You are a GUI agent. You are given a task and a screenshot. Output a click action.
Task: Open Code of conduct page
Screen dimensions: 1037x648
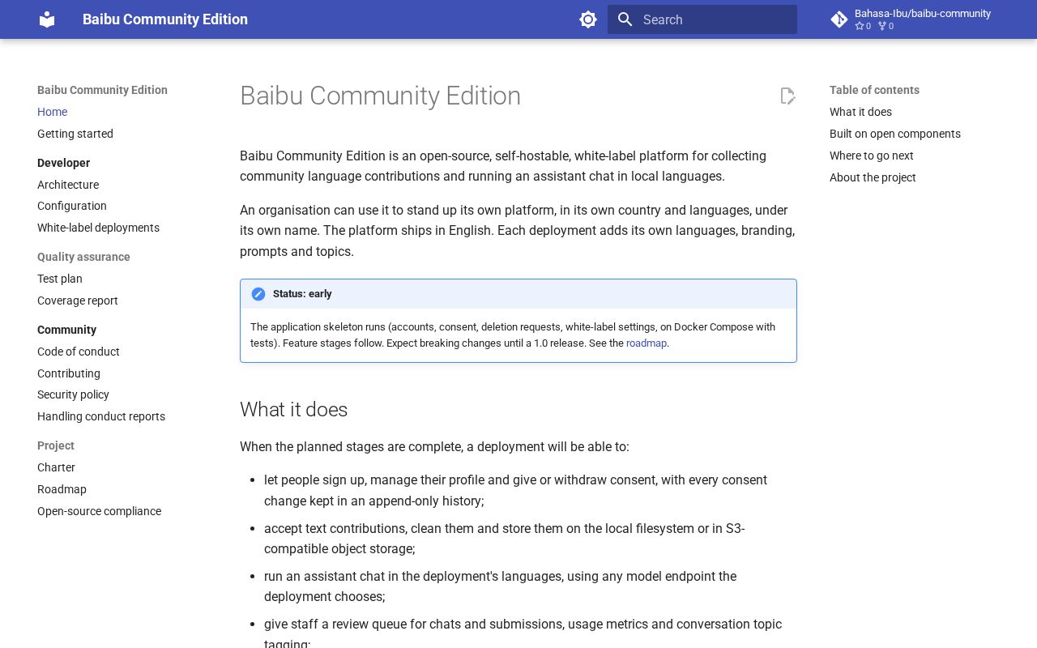pos(79,352)
